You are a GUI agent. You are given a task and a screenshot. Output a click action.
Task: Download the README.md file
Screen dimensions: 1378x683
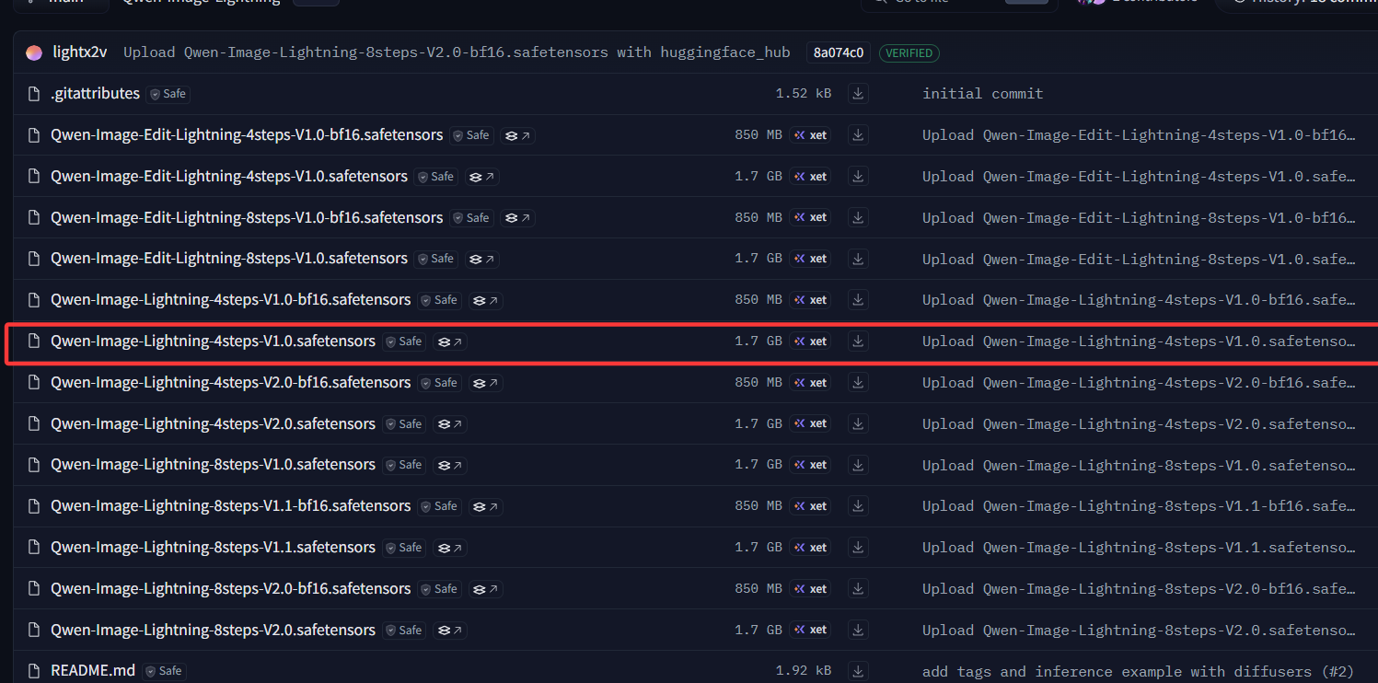coord(858,671)
